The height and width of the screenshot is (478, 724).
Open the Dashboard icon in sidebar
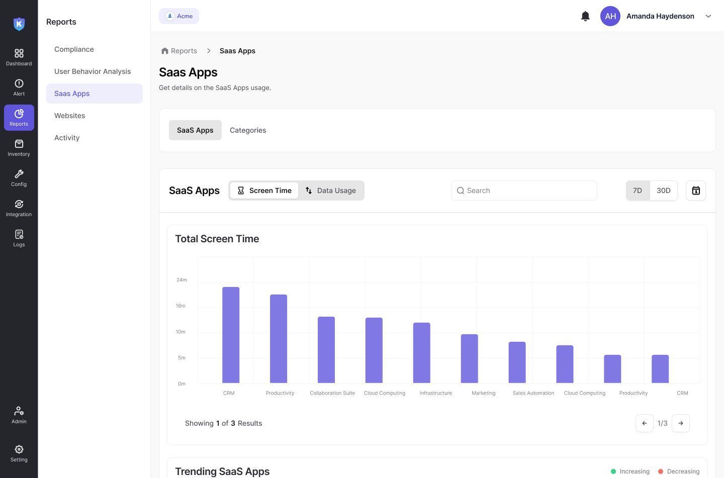(x=19, y=57)
